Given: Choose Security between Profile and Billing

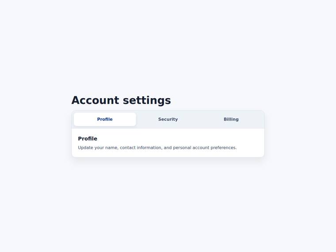Looking at the screenshot, I should [x=168, y=119].
